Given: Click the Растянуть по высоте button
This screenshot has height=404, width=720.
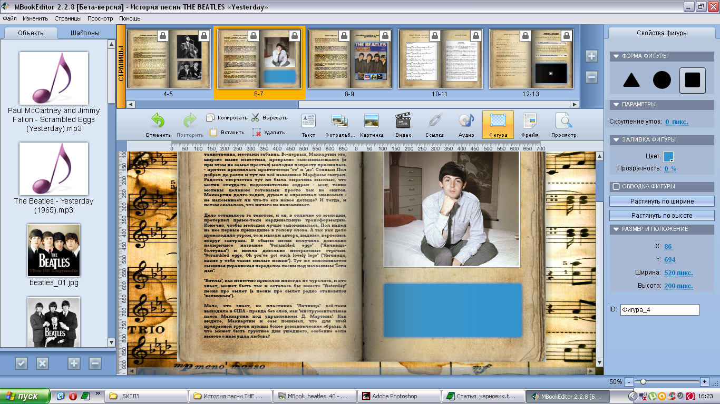Looking at the screenshot, I should pyautogui.click(x=662, y=216).
